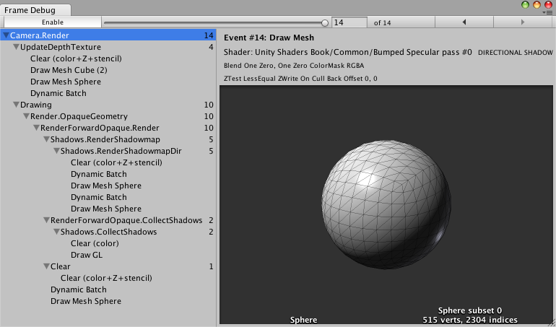The image size is (556, 327).
Task: Step to the previous frame event
Action: [463, 22]
